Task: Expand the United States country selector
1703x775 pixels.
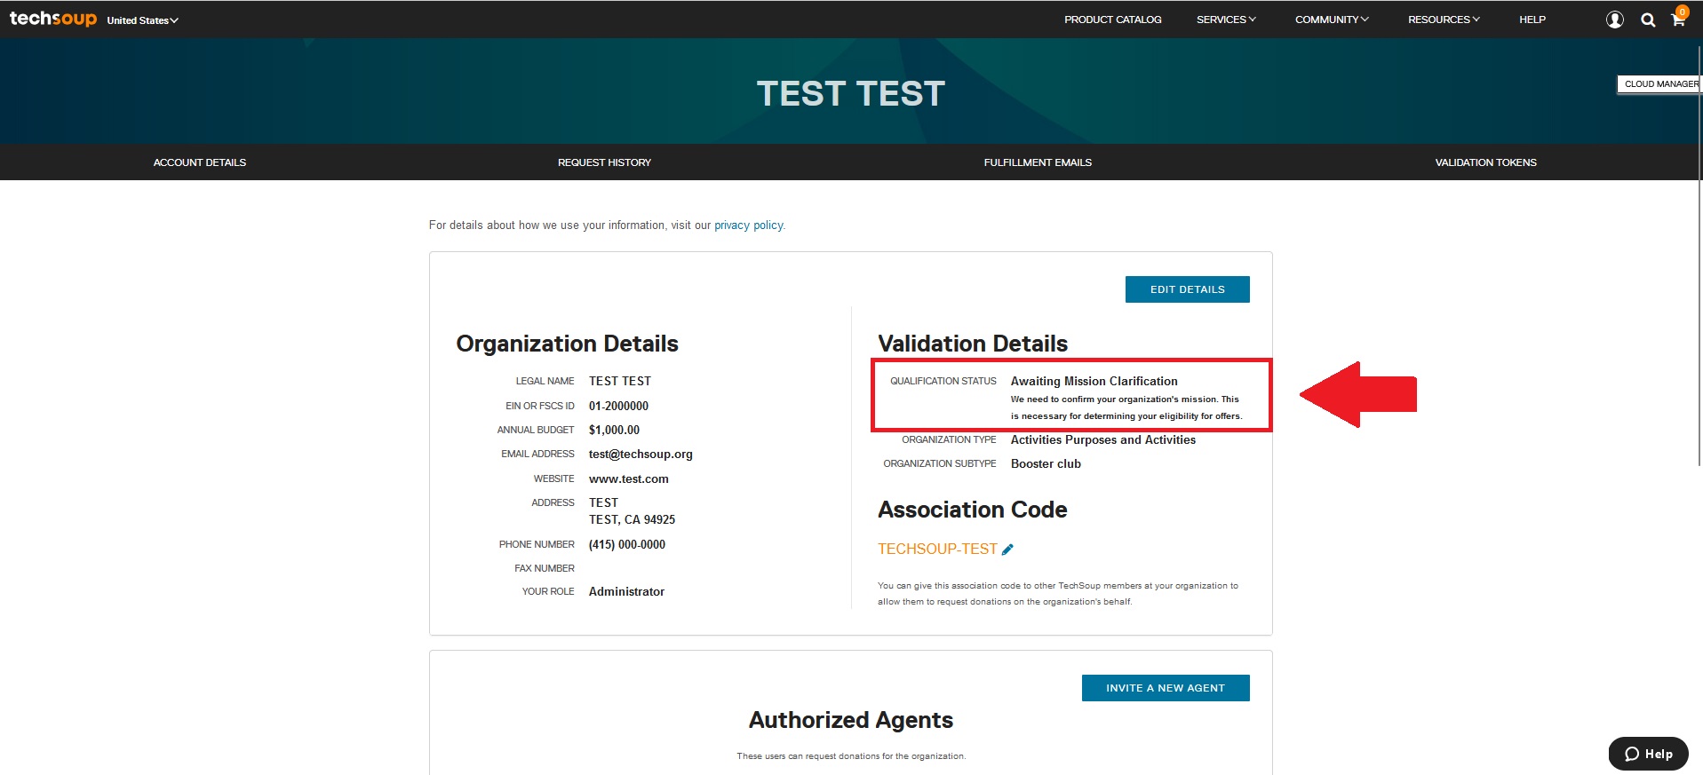Action: (142, 20)
